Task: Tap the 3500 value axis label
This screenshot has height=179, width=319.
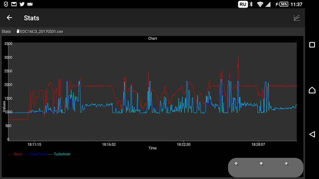Action: [x=8, y=44]
